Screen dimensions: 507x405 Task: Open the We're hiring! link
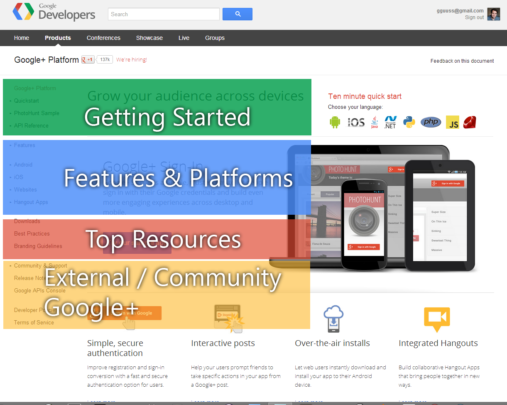click(132, 60)
